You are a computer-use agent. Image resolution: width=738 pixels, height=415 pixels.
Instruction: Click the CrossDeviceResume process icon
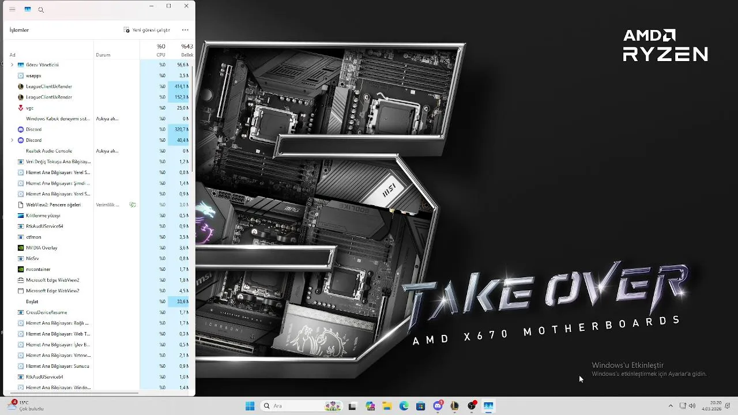point(21,312)
